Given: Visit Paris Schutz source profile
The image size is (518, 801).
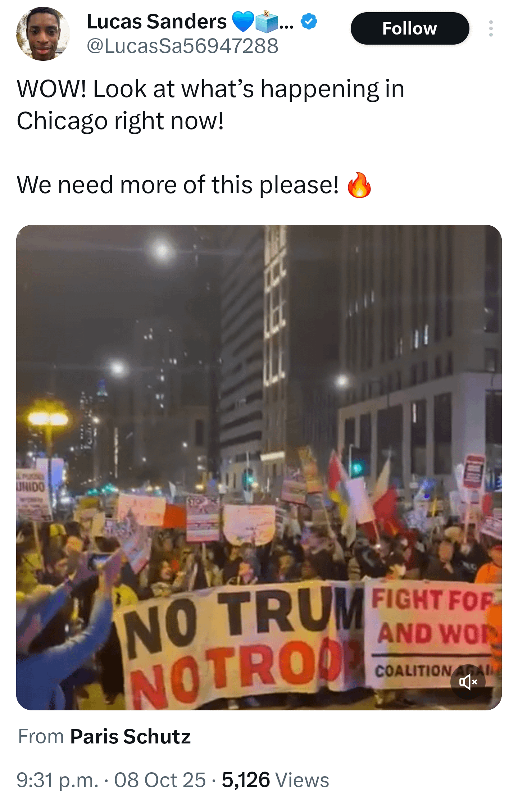Looking at the screenshot, I should pyautogui.click(x=130, y=736).
